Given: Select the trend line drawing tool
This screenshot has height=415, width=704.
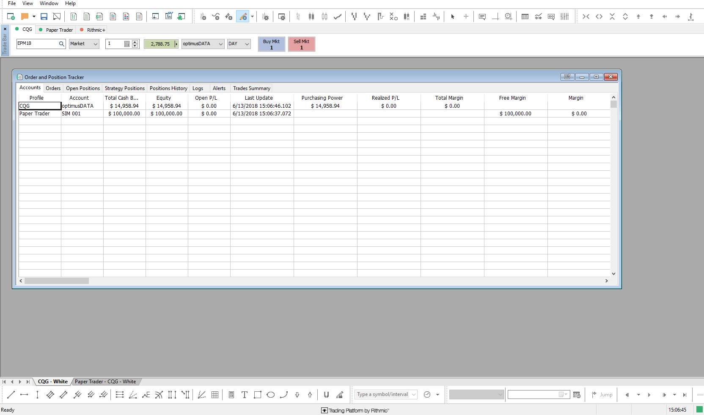Looking at the screenshot, I should pos(11,395).
